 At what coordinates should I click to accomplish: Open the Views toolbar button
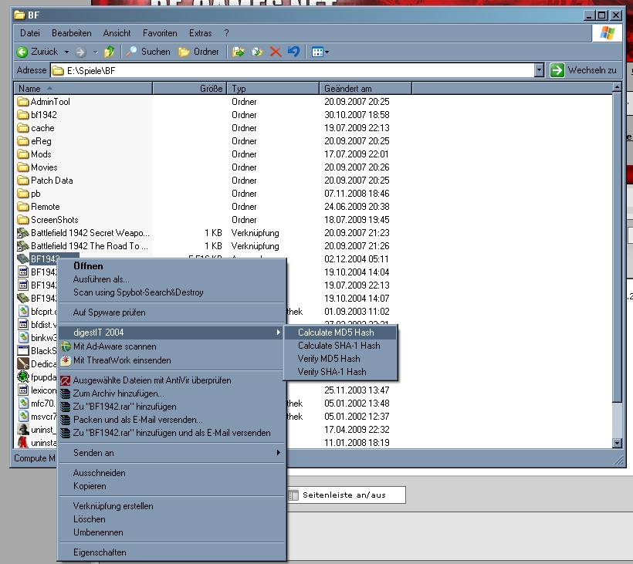pyautogui.click(x=318, y=52)
